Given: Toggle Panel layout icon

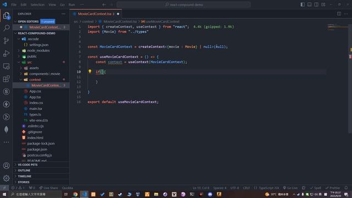Looking at the screenshot, I should pos(310,4).
